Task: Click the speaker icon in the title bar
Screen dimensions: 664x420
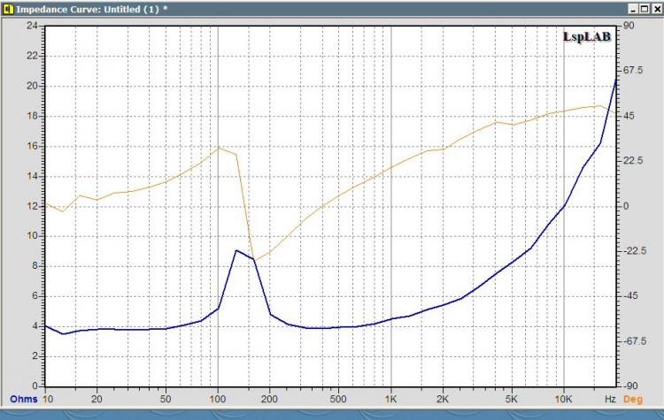Action: click(x=8, y=9)
